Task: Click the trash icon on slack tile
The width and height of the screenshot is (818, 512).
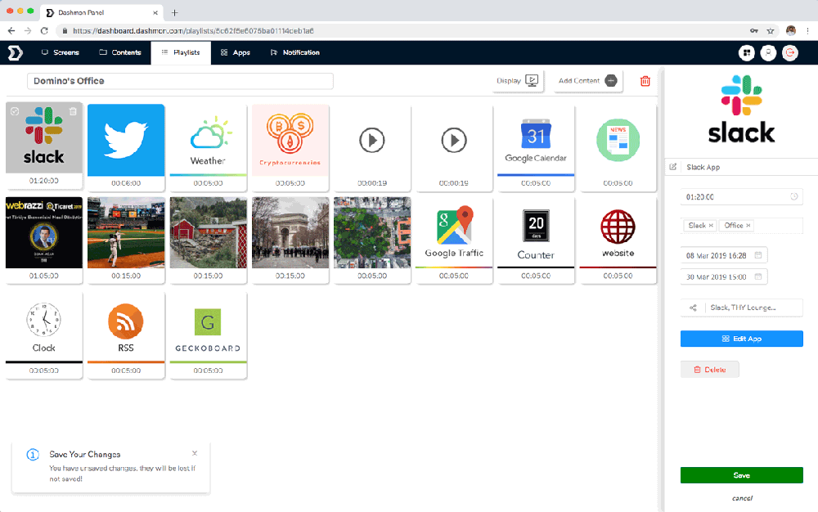Action: tap(73, 111)
